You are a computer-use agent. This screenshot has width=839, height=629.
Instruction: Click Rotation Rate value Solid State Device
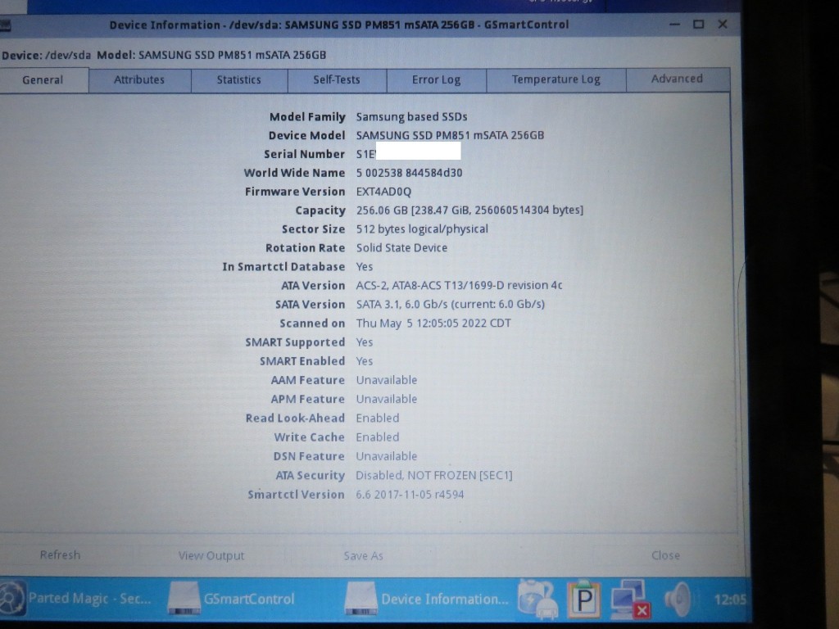coord(401,247)
